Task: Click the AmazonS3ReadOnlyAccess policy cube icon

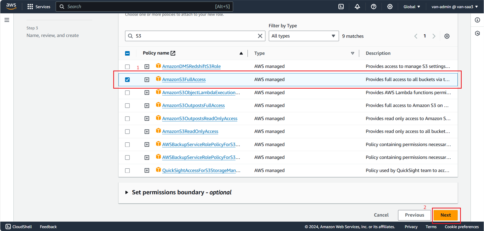Action: (158, 131)
